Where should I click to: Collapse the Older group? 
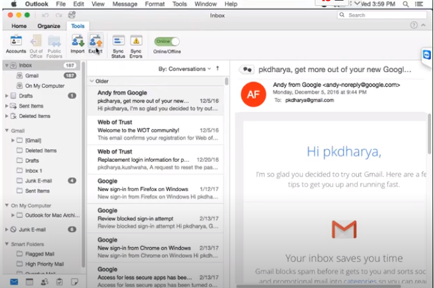coord(92,81)
